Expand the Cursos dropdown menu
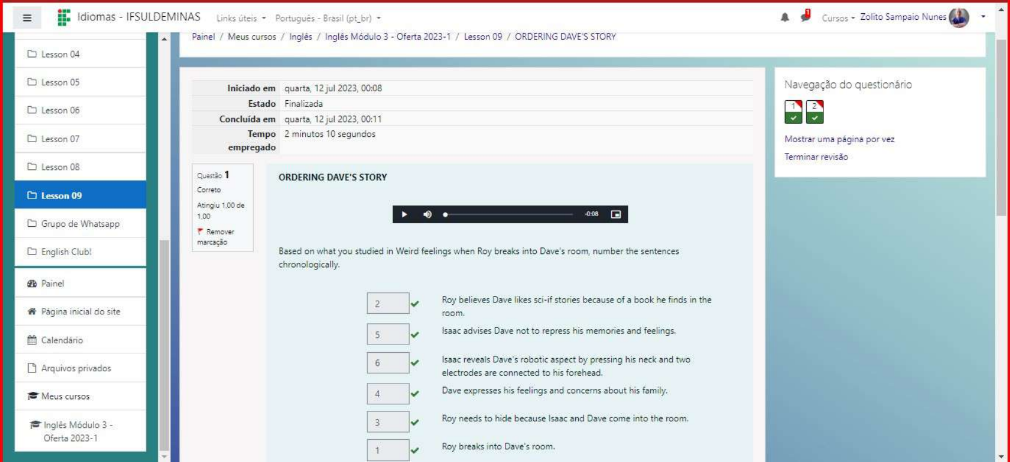The image size is (1010, 462). click(x=838, y=18)
